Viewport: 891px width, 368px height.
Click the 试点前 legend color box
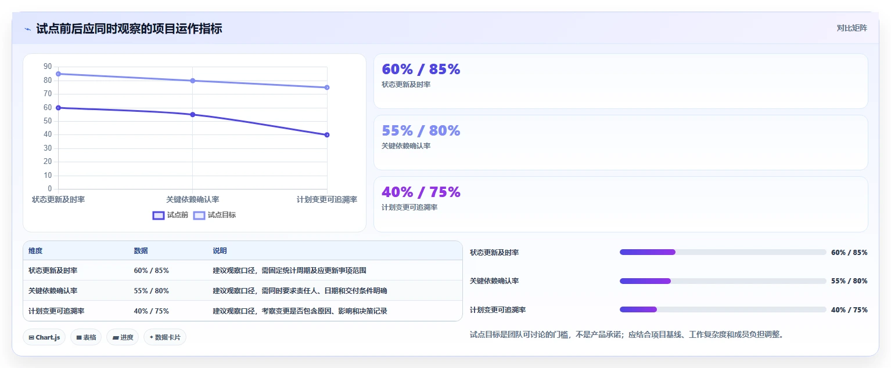[159, 215]
